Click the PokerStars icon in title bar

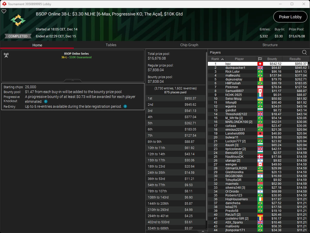[x=4, y=4]
